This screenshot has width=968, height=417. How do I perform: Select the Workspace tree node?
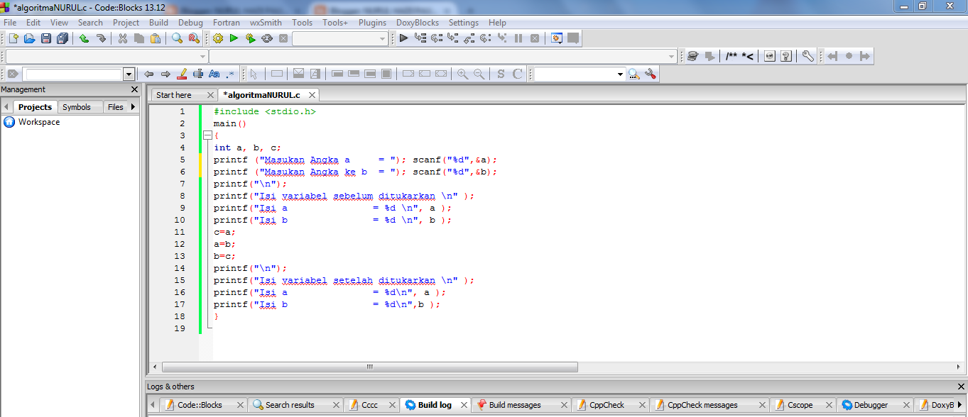(x=39, y=122)
